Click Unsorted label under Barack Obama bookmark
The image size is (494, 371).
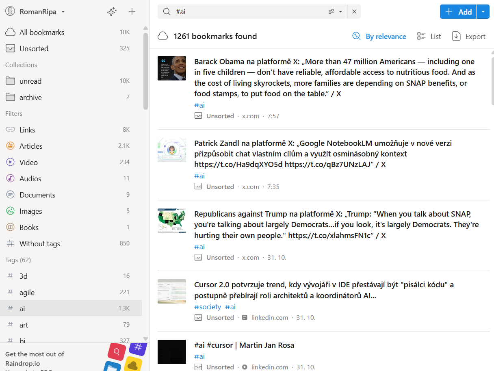(x=220, y=116)
